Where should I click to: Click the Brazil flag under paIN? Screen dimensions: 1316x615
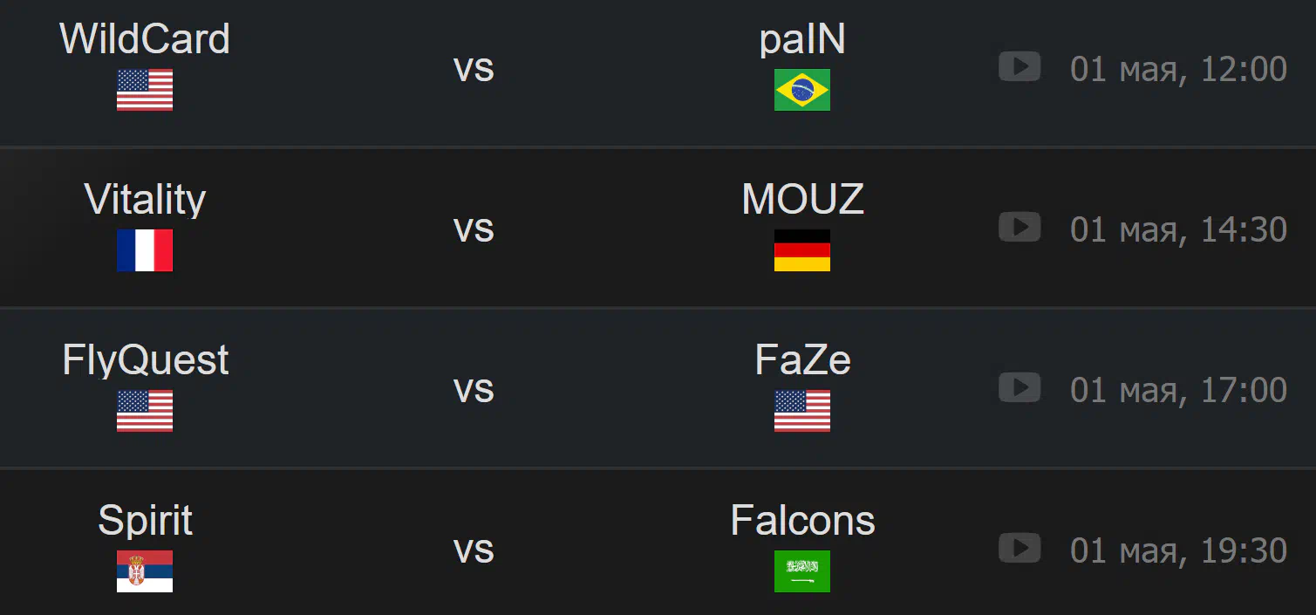pyautogui.click(x=802, y=90)
